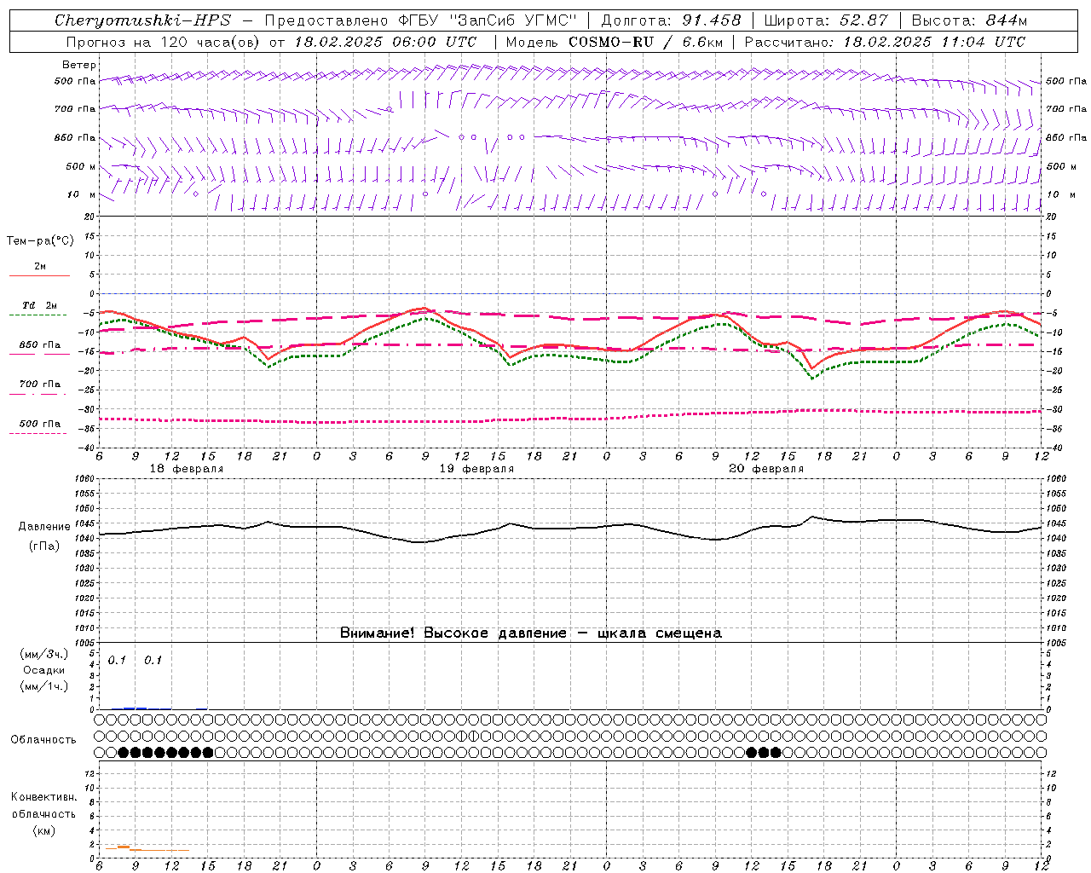This screenshot has width=1091, height=873.
Task: Click the Осадки label
Action: pos(44,670)
